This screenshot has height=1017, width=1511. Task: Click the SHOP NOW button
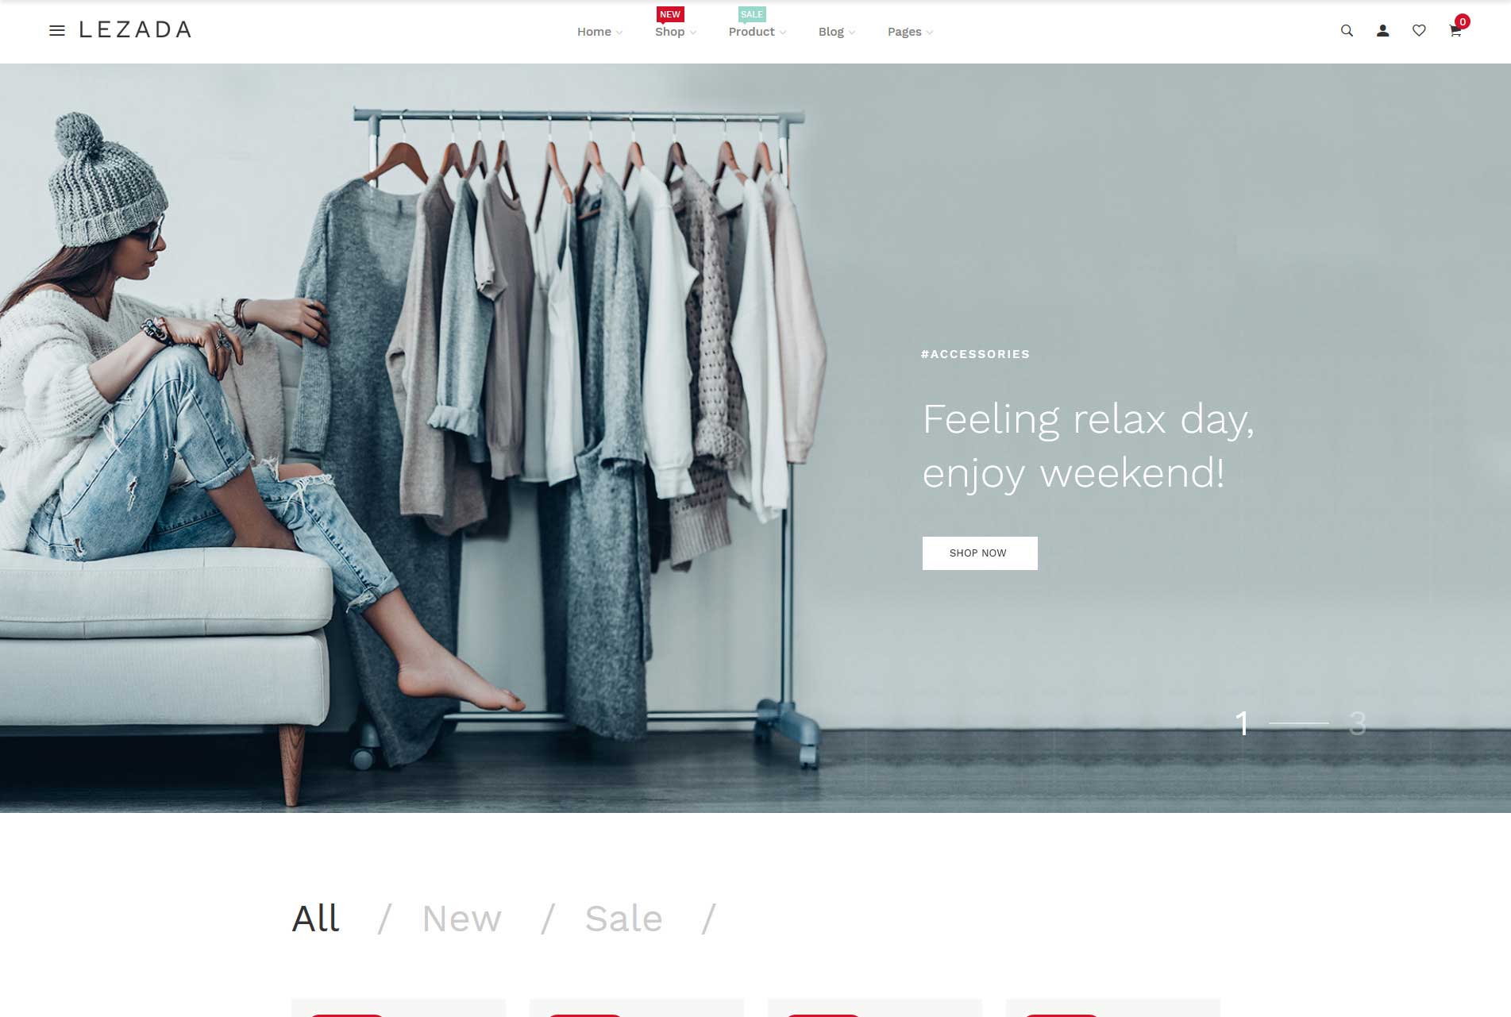[980, 553]
